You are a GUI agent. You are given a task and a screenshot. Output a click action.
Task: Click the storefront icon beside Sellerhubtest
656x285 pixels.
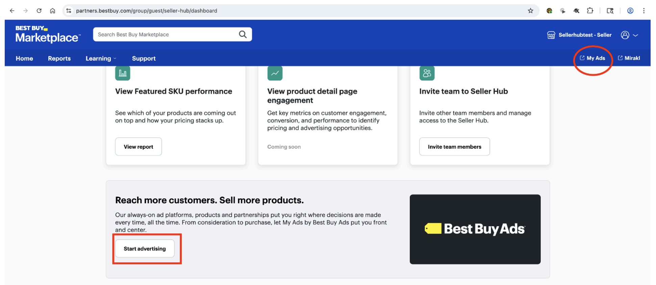(551, 35)
